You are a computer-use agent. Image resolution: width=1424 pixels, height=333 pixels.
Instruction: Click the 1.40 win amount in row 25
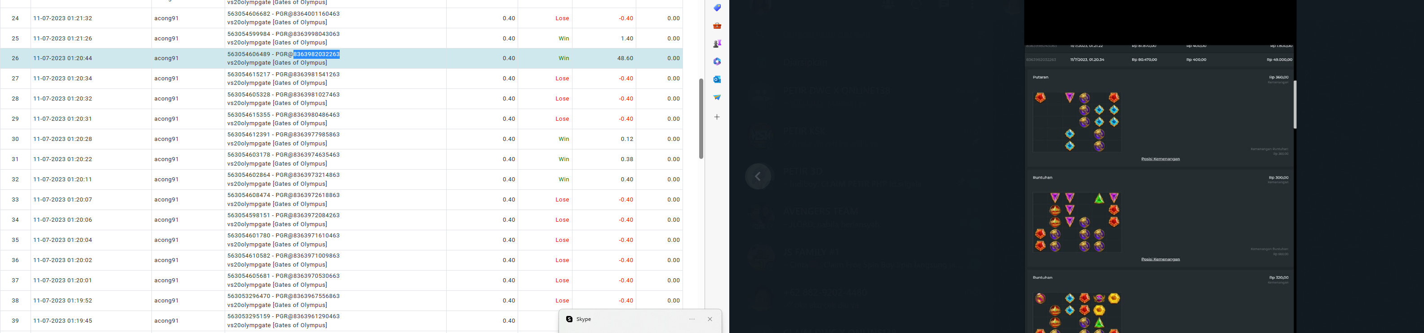click(x=627, y=39)
